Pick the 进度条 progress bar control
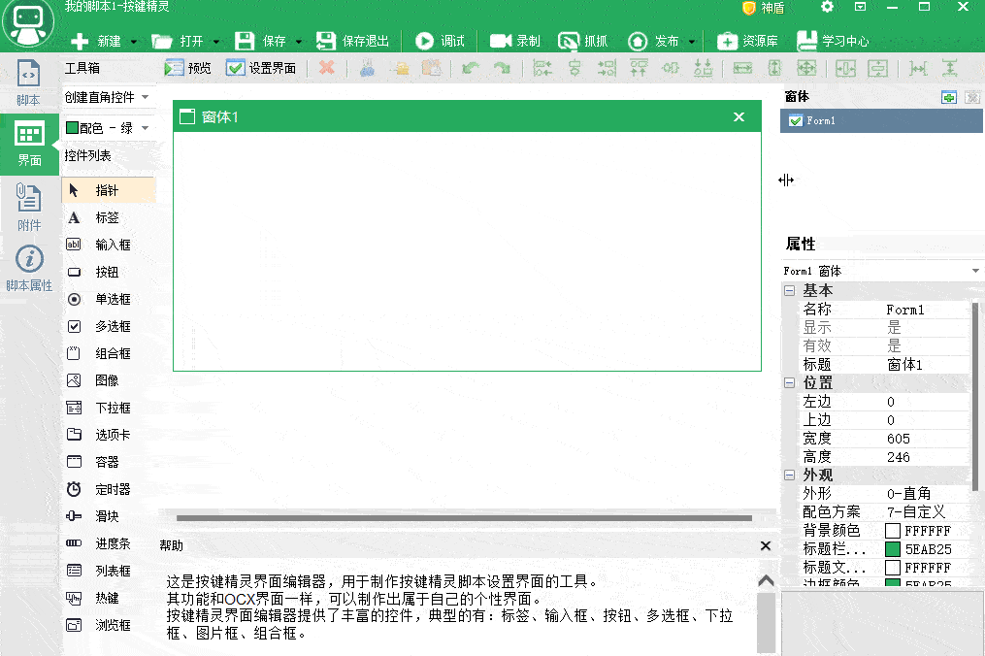 tap(108, 543)
